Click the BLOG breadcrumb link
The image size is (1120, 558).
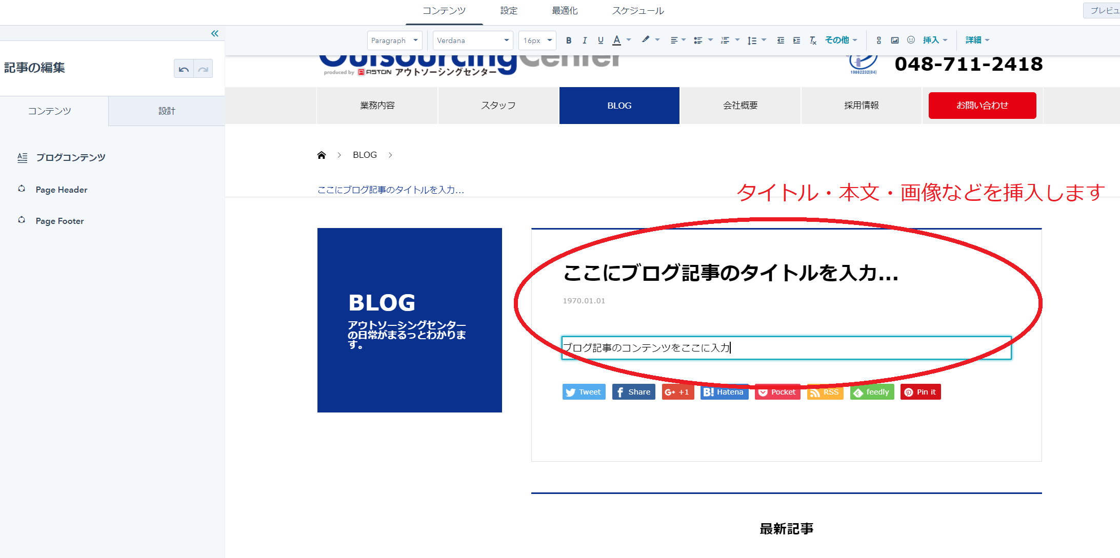[x=365, y=155]
